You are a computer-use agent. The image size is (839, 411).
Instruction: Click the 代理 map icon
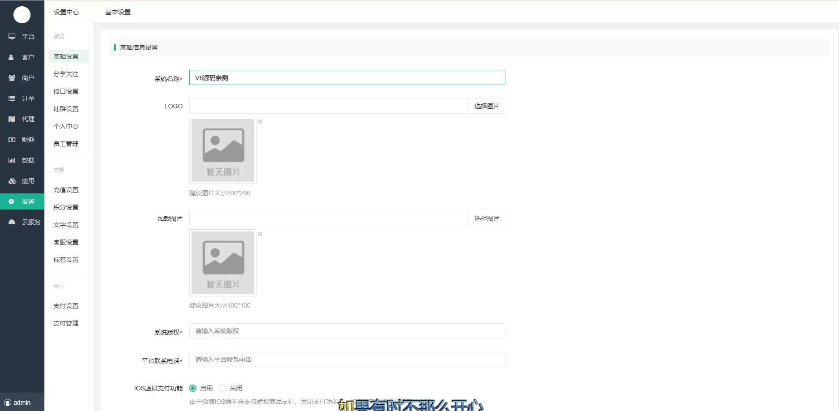point(12,119)
